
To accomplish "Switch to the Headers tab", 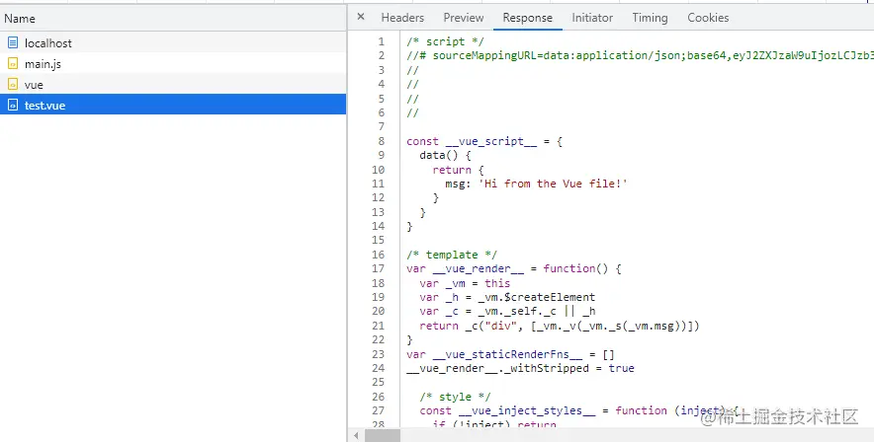I will pos(402,18).
